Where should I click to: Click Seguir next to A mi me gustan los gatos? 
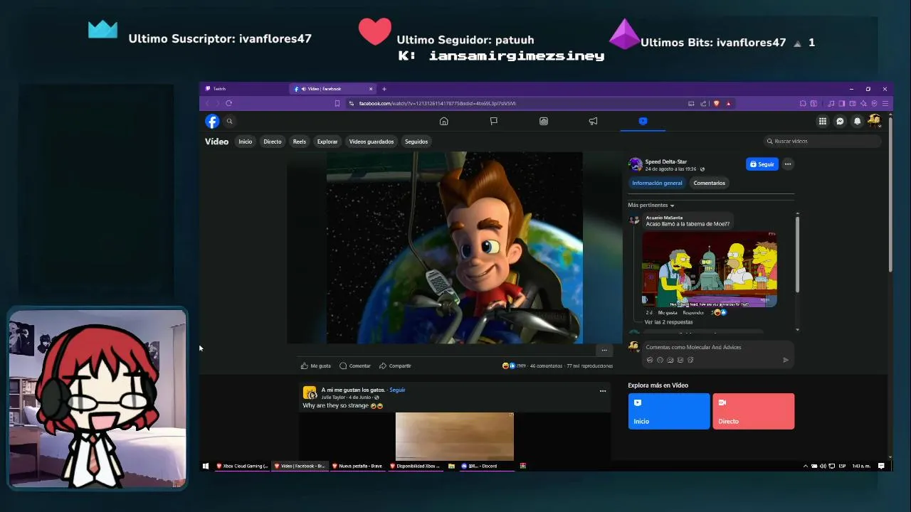click(x=397, y=390)
